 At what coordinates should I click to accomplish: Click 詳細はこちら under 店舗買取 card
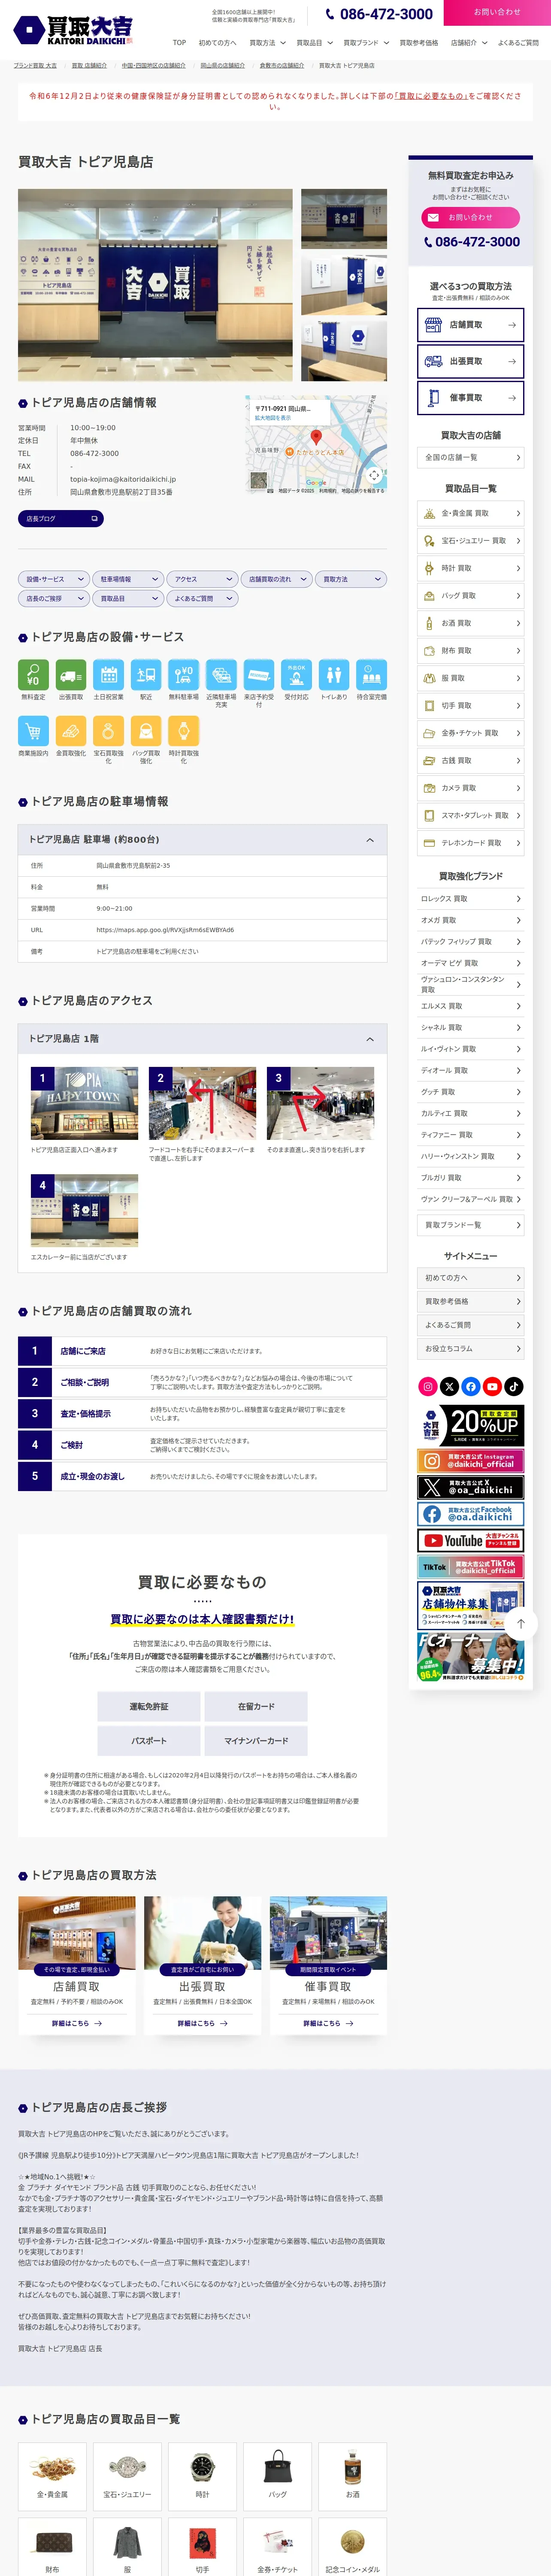[x=76, y=2023]
